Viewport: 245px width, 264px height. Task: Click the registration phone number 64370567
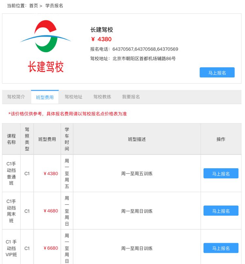click(123, 49)
